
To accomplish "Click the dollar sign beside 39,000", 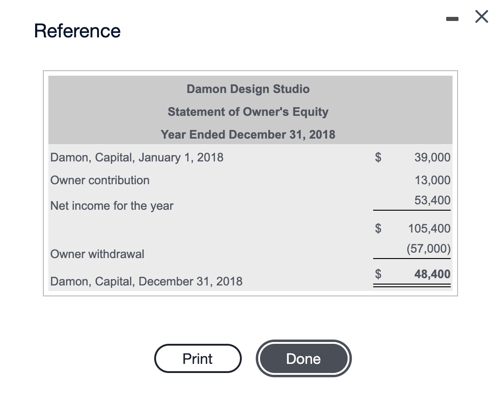I will click(377, 157).
